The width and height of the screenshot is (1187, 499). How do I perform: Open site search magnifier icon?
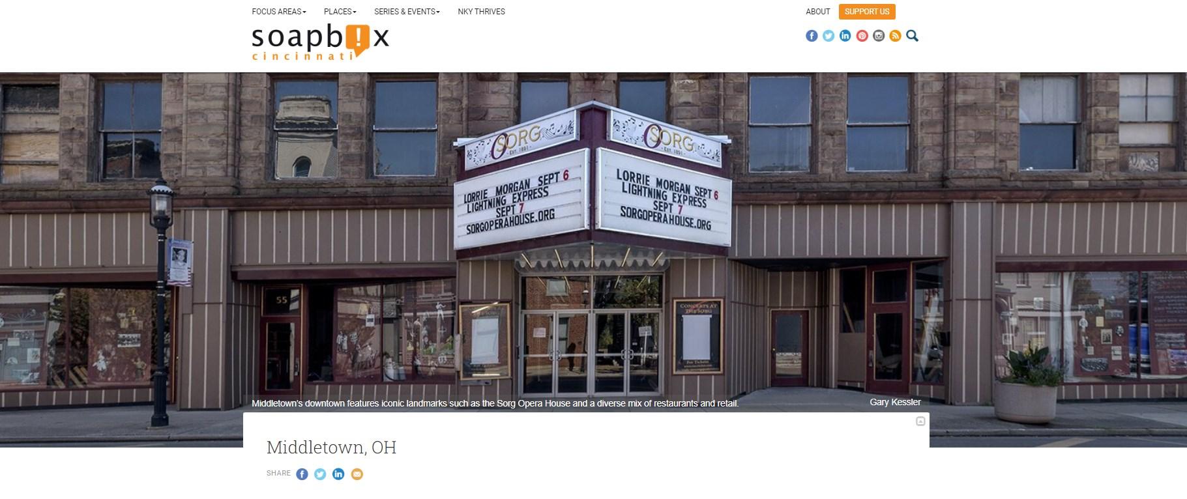point(913,36)
